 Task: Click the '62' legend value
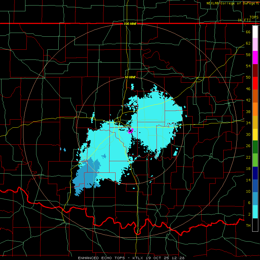[248, 43]
